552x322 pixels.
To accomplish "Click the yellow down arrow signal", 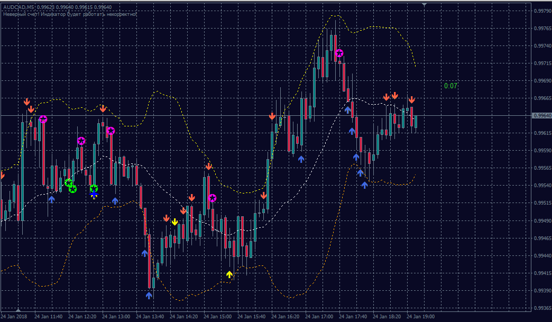I will 174,222.
